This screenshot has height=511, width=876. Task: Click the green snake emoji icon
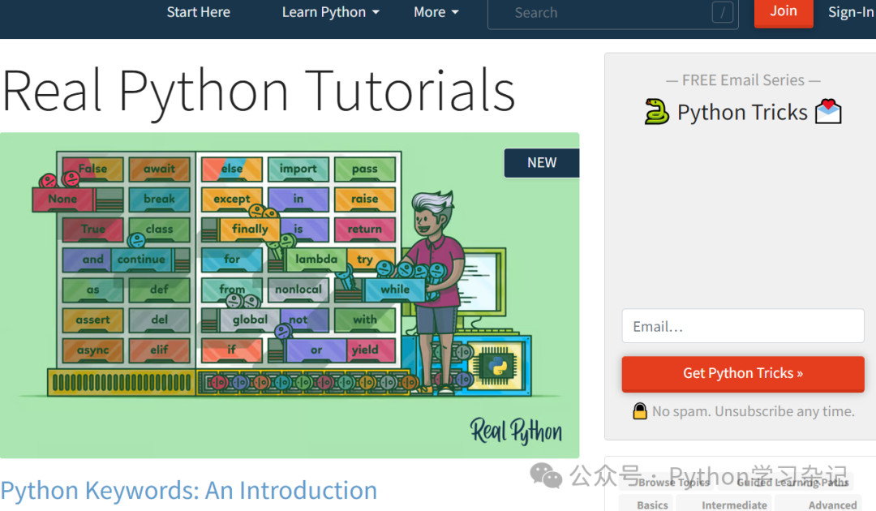click(x=656, y=112)
